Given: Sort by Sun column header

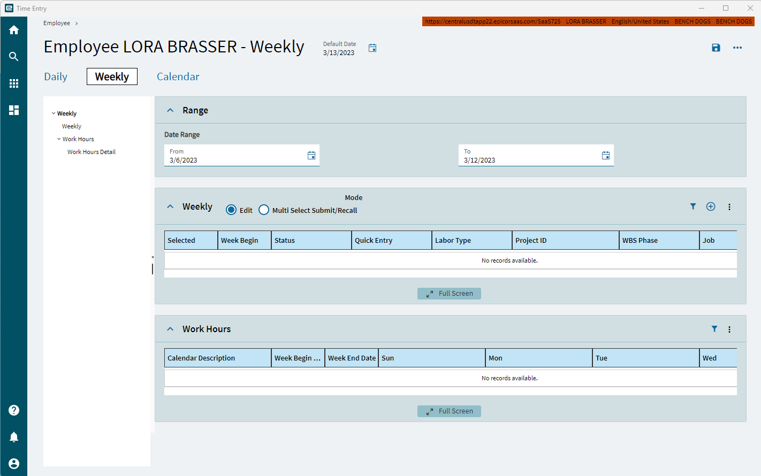Looking at the screenshot, I should (432, 358).
